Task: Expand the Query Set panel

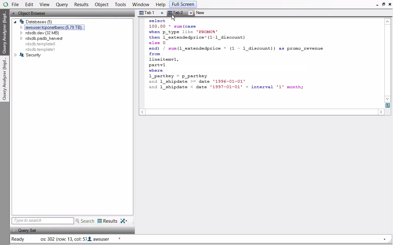Action: [x=14, y=230]
